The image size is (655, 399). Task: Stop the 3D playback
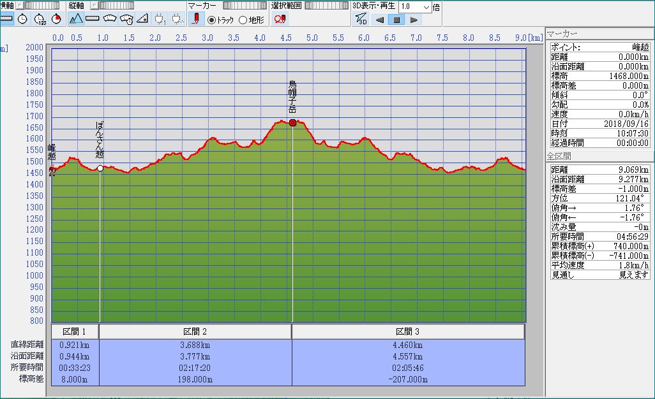(x=396, y=20)
